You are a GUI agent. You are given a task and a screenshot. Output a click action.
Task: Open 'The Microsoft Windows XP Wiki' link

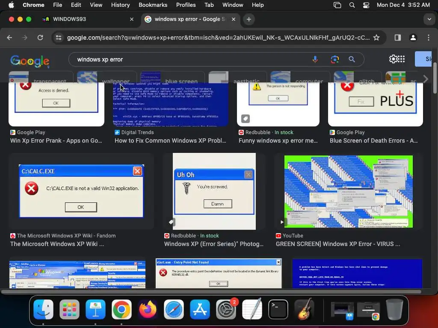point(57,244)
